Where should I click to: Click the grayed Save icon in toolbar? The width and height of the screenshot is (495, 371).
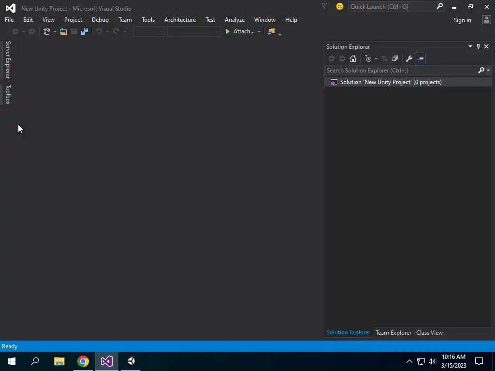pos(74,31)
